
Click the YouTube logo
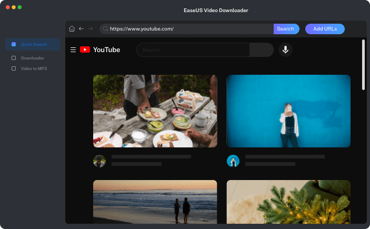coord(100,50)
